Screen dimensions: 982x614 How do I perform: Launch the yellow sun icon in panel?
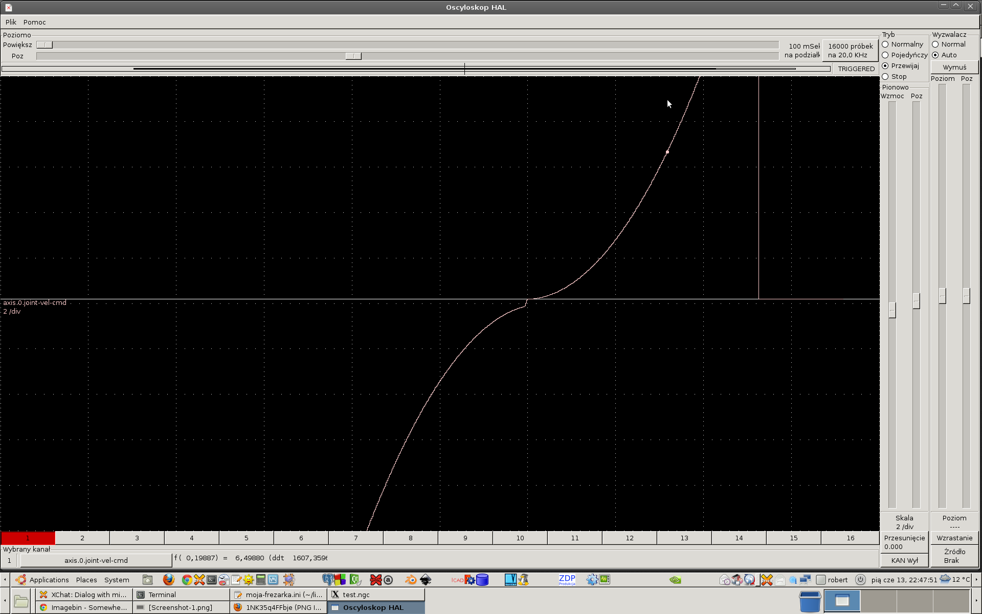click(x=249, y=580)
